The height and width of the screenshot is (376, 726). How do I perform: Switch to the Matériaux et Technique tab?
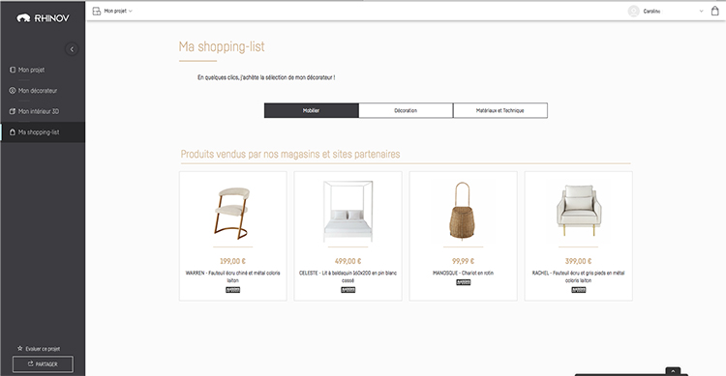point(500,110)
